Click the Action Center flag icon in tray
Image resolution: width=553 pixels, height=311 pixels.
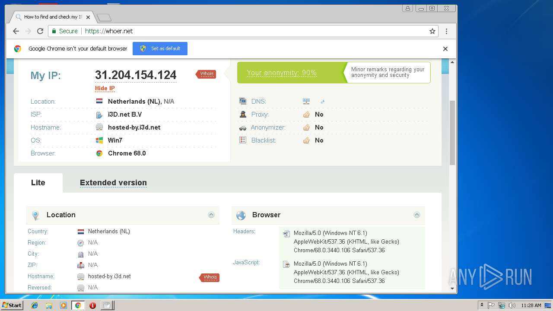[x=491, y=305]
